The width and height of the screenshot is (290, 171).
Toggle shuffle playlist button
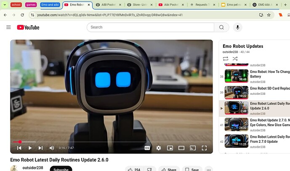(235, 59)
